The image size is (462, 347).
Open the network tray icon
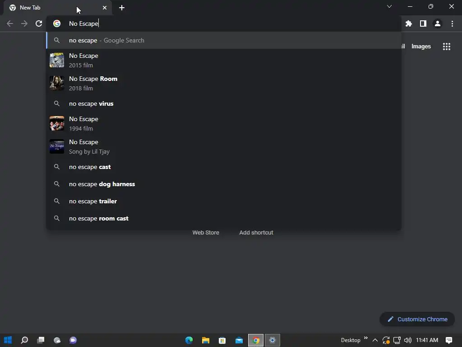(397, 340)
